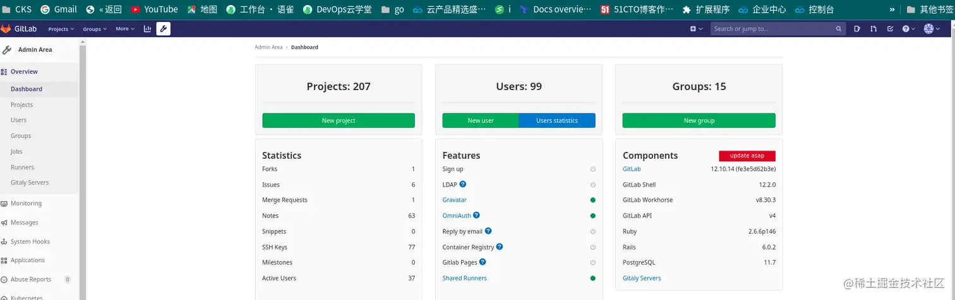This screenshot has width=955, height=300.
Task: Open the 扩展程序 extensions bookmark
Action: pyautogui.click(x=706, y=9)
